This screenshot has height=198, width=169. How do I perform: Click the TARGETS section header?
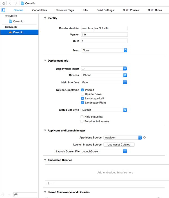point(11,27)
